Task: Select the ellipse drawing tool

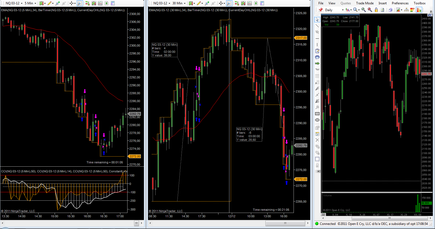Action: click(317, 120)
